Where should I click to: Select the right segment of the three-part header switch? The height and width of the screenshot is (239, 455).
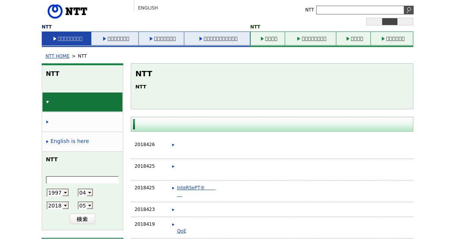tap(405, 22)
